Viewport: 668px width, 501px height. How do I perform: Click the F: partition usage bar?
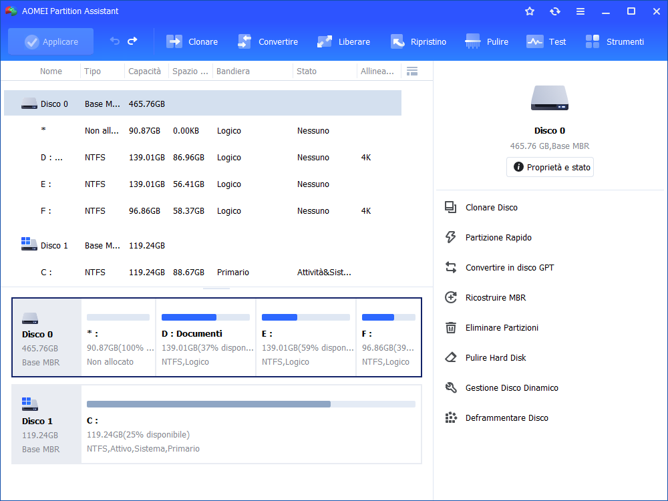pos(389,317)
